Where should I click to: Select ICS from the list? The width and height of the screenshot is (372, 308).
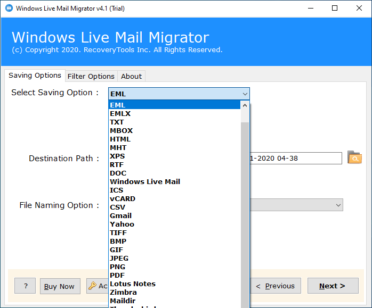point(174,190)
